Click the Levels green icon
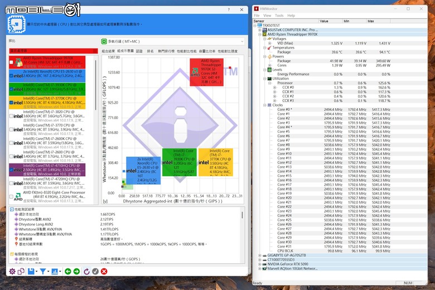This screenshot has width=435, height=290. pyautogui.click(x=269, y=70)
